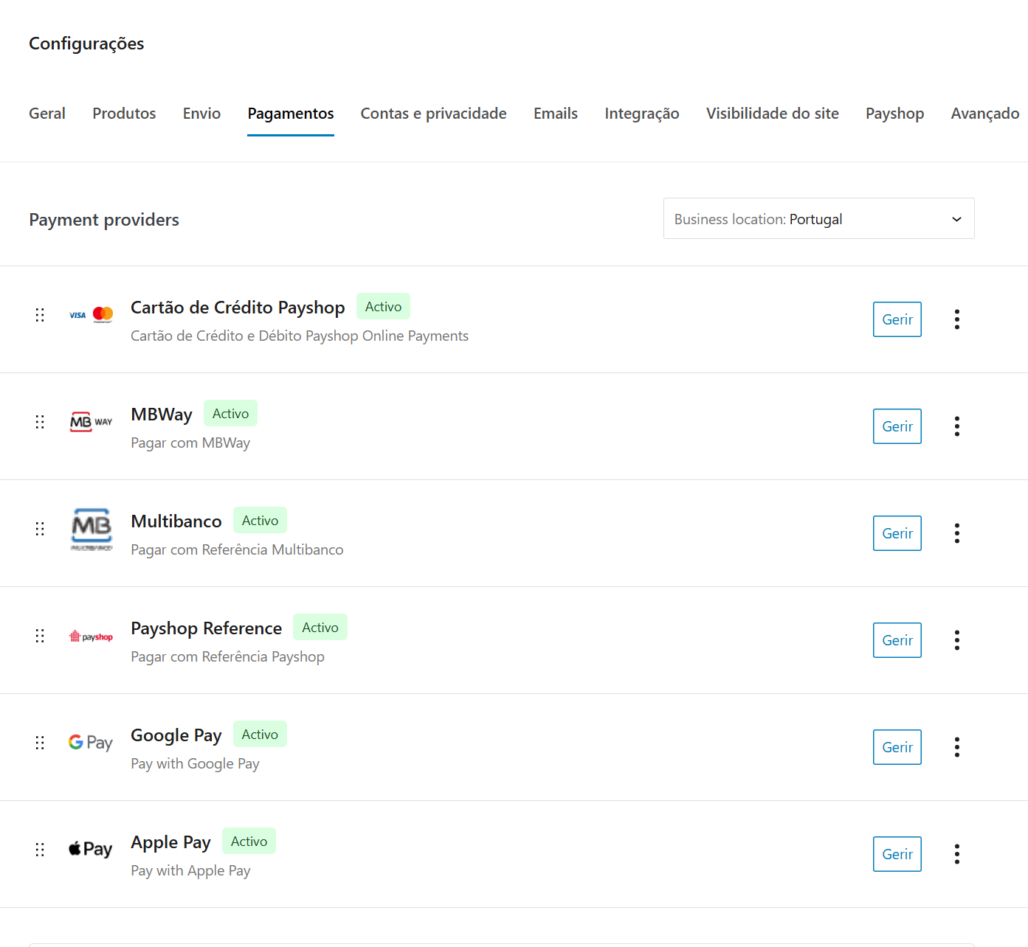This screenshot has width=1028, height=947.
Task: Click Gerir for MBWay
Action: [897, 426]
